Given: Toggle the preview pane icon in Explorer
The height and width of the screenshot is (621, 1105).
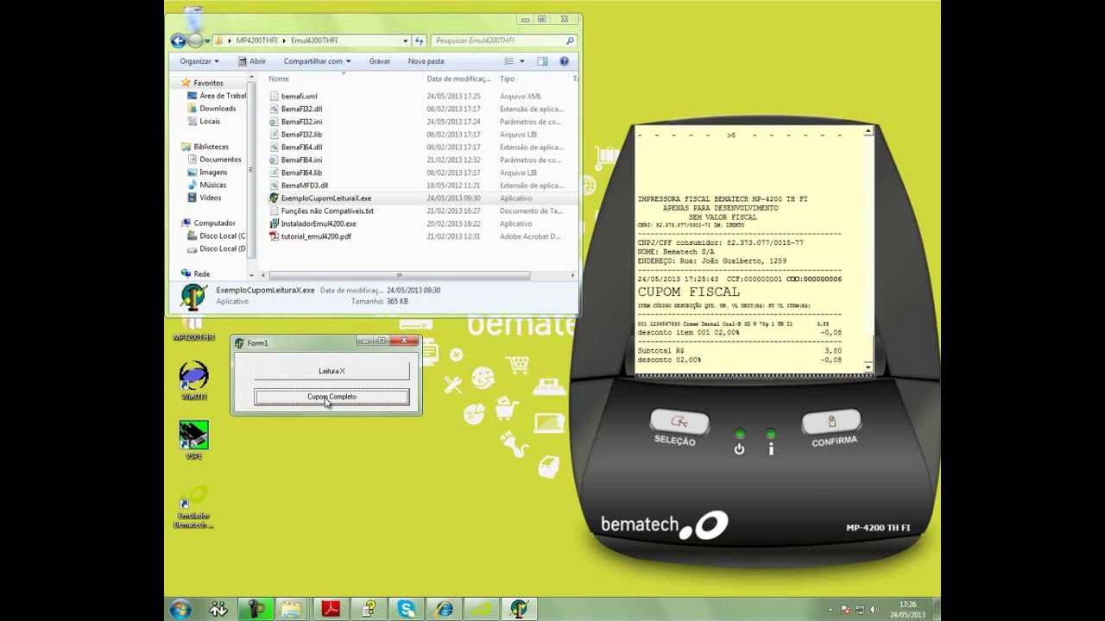Looking at the screenshot, I should pos(542,61).
